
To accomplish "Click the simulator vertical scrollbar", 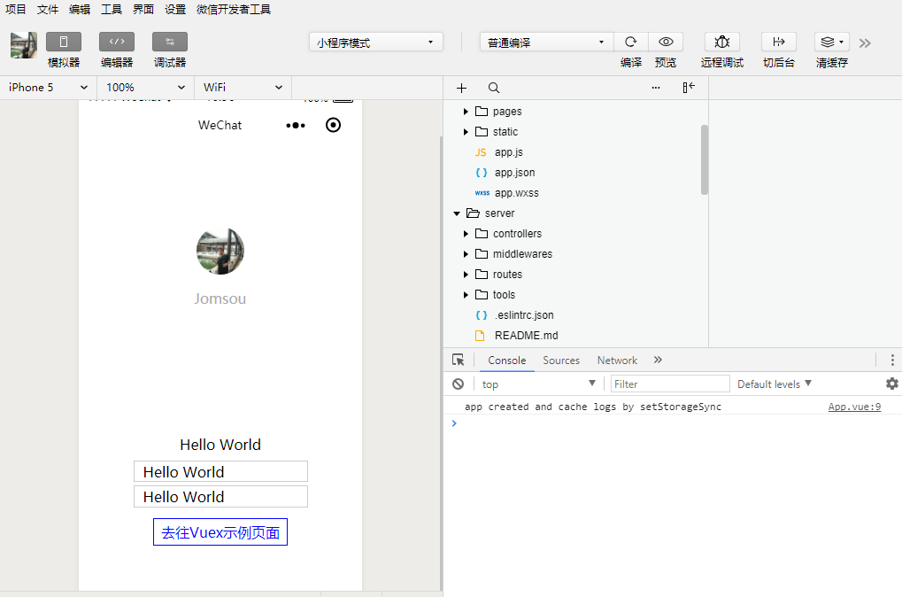I will (442, 362).
